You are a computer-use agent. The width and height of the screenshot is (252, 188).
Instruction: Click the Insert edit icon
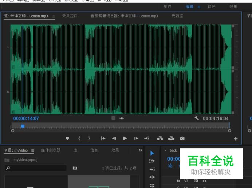160,138
